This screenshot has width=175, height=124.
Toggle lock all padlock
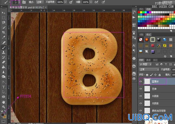pos(160,75)
